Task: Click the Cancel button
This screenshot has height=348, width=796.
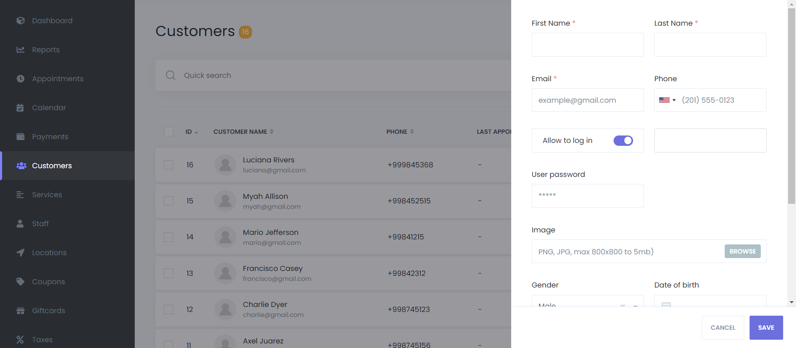Action: 723,328
